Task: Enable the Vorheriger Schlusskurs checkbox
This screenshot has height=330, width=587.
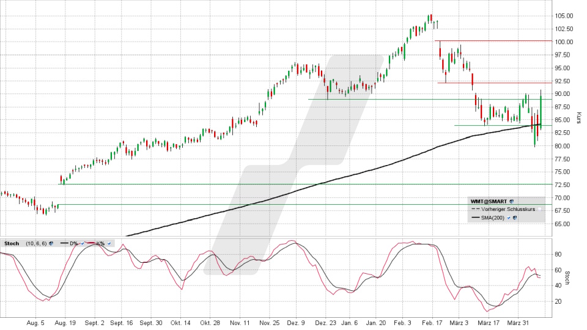Action: click(x=539, y=209)
